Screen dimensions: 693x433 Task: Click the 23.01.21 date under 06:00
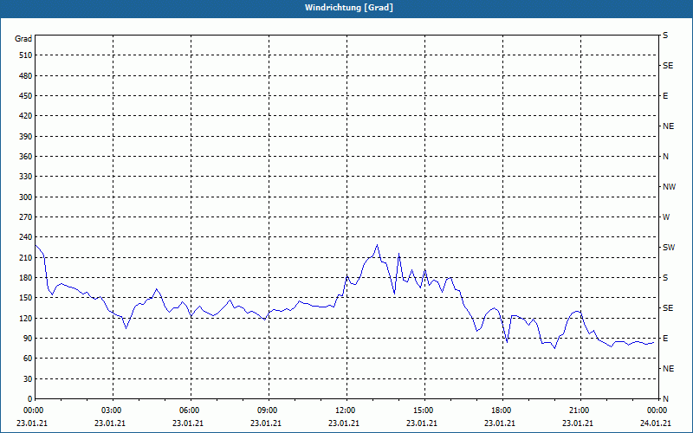point(188,423)
